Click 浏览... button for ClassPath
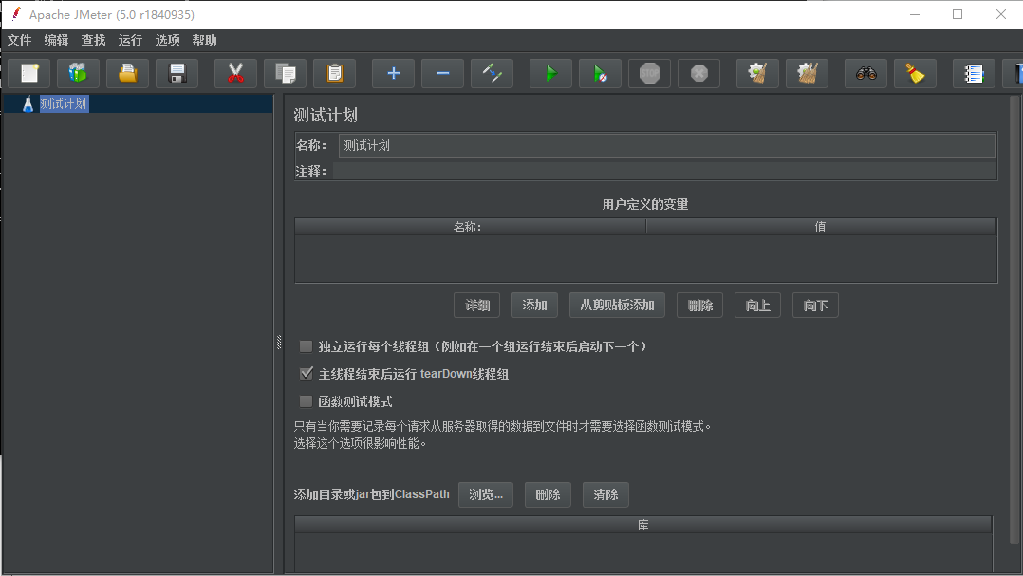Image resolution: width=1023 pixels, height=576 pixels. [x=486, y=494]
